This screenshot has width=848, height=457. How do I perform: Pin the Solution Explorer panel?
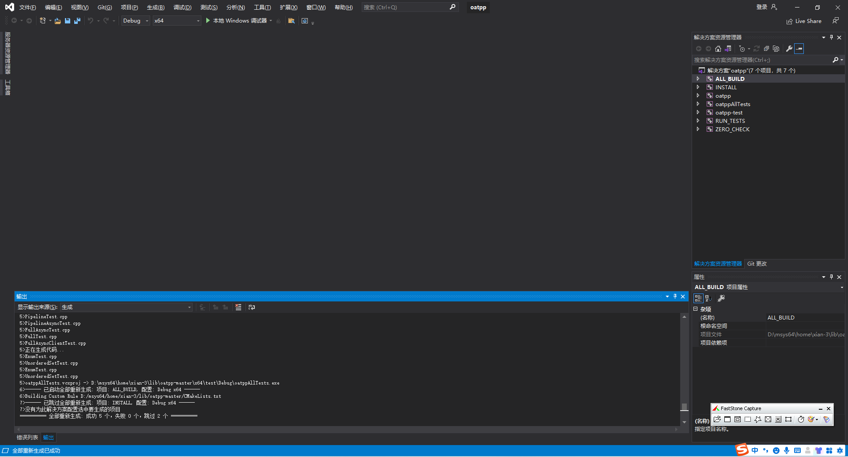coord(831,38)
